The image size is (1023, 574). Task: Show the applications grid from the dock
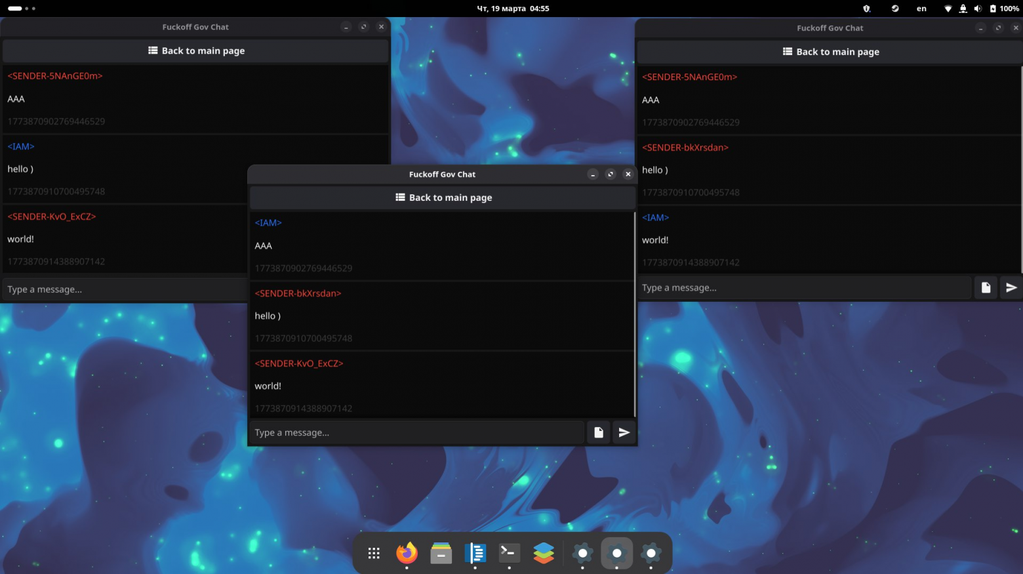[374, 554]
